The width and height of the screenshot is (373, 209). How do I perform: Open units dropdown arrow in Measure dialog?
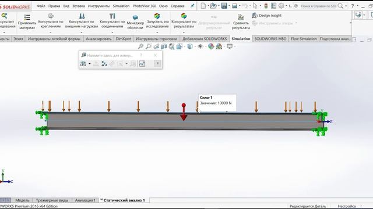(x=90, y=63)
